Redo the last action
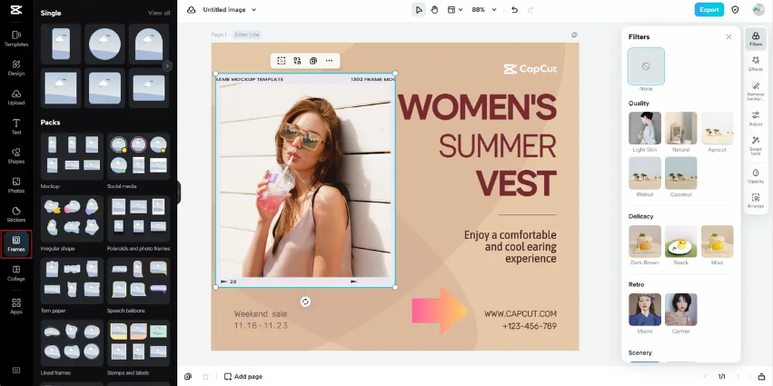773x386 pixels. 530,9
